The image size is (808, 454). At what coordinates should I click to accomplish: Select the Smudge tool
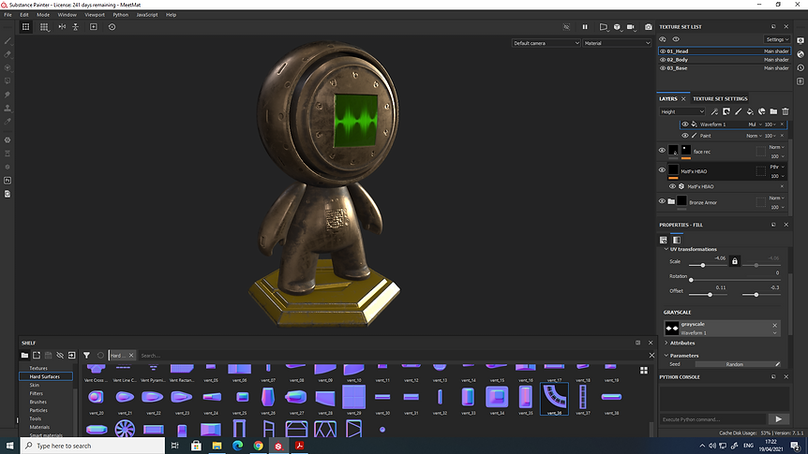7,95
